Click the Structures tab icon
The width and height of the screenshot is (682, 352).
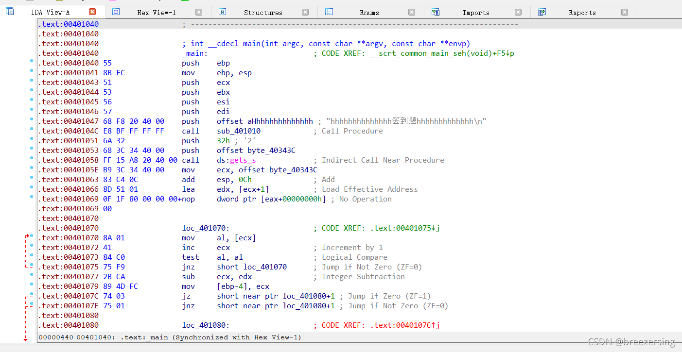click(222, 12)
